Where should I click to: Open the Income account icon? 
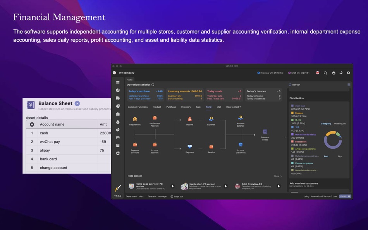155,144
